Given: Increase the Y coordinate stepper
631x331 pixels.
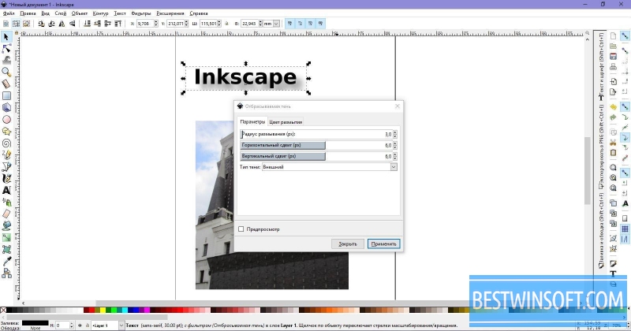Looking at the screenshot, I should coord(186,22).
